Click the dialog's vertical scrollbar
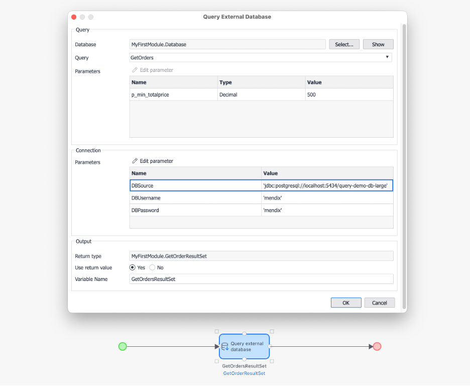 404,166
